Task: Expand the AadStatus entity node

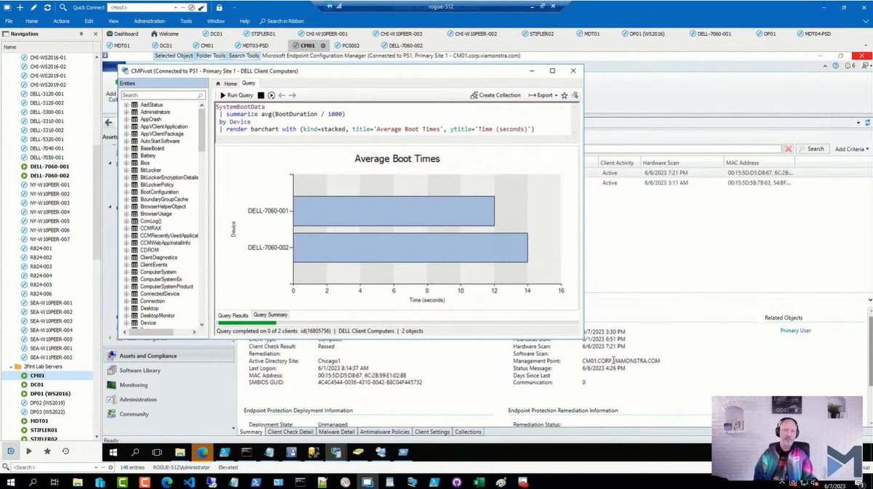Action: pos(126,105)
